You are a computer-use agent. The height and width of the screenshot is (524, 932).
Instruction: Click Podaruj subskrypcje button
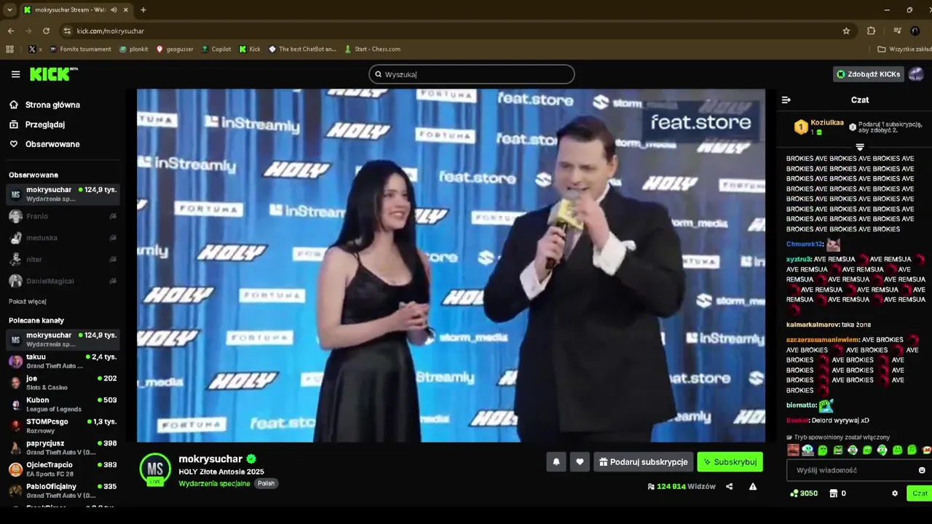tap(644, 461)
